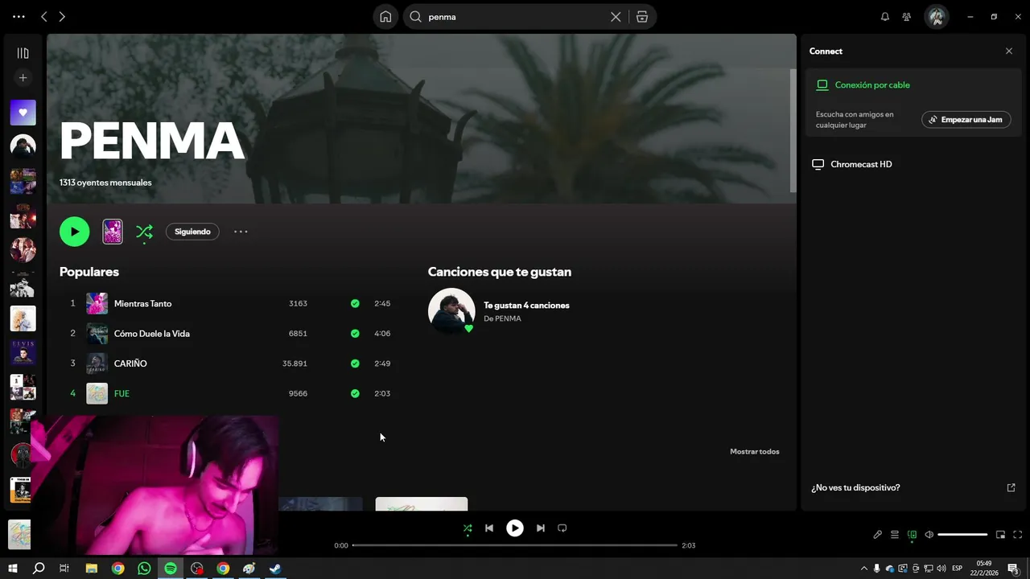1030x579 pixels.
Task: Open Liked Songs in the sidebar
Action: pos(23,113)
